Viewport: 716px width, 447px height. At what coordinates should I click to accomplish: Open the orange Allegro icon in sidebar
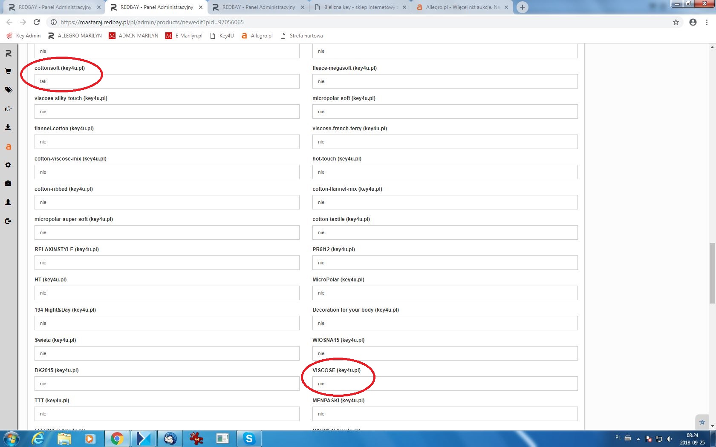8,147
